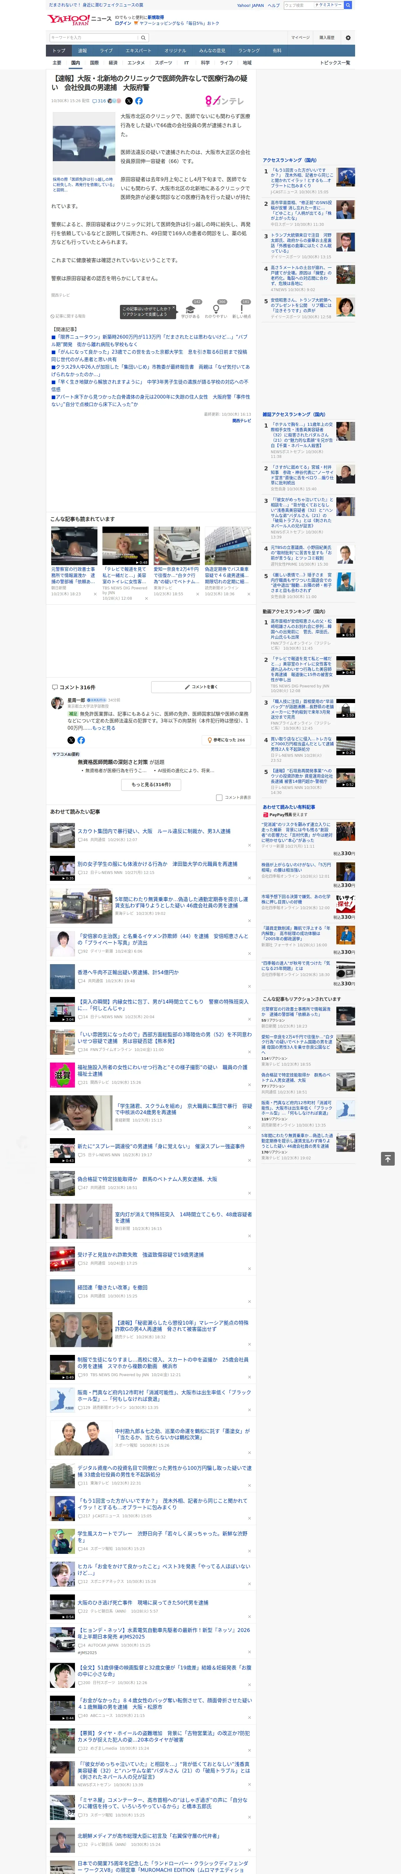Click 関西テレビ source link below update time

pyautogui.click(x=242, y=420)
